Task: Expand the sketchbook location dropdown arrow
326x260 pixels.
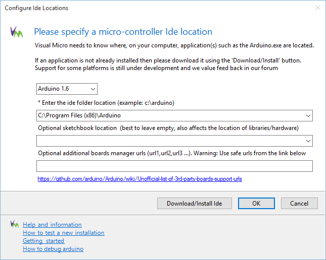Action: pyautogui.click(x=308, y=141)
